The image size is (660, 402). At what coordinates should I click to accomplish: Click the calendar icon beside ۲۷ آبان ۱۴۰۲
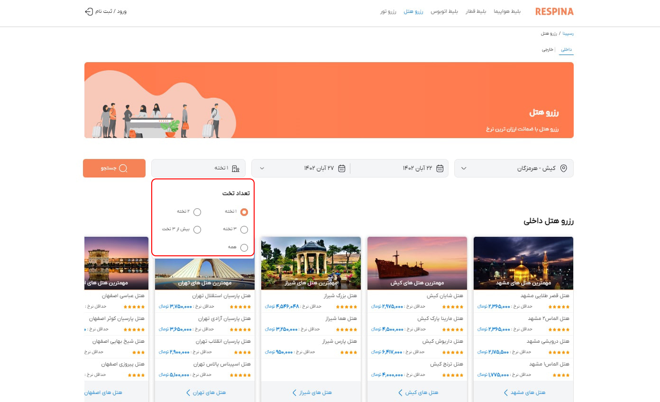click(x=341, y=168)
